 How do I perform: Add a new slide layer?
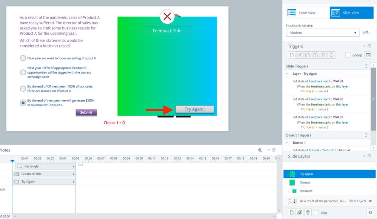pyautogui.click(x=292, y=212)
